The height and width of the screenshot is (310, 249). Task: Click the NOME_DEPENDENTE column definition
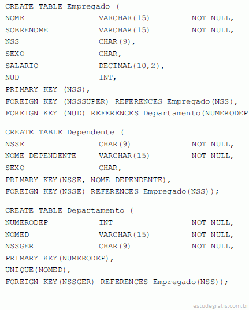tap(120, 156)
